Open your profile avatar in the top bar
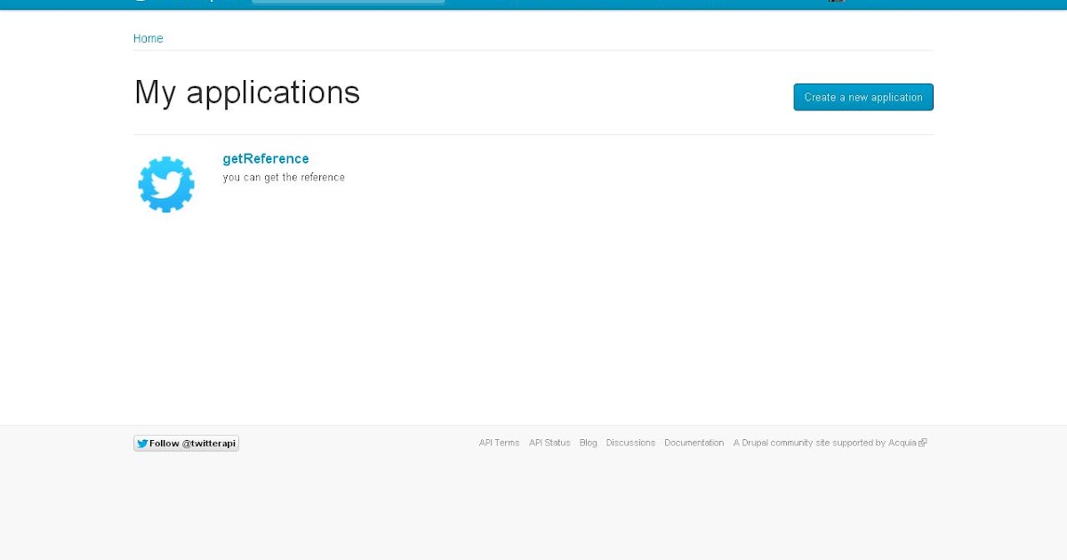Image resolution: width=1067 pixels, height=560 pixels. click(x=834, y=2)
